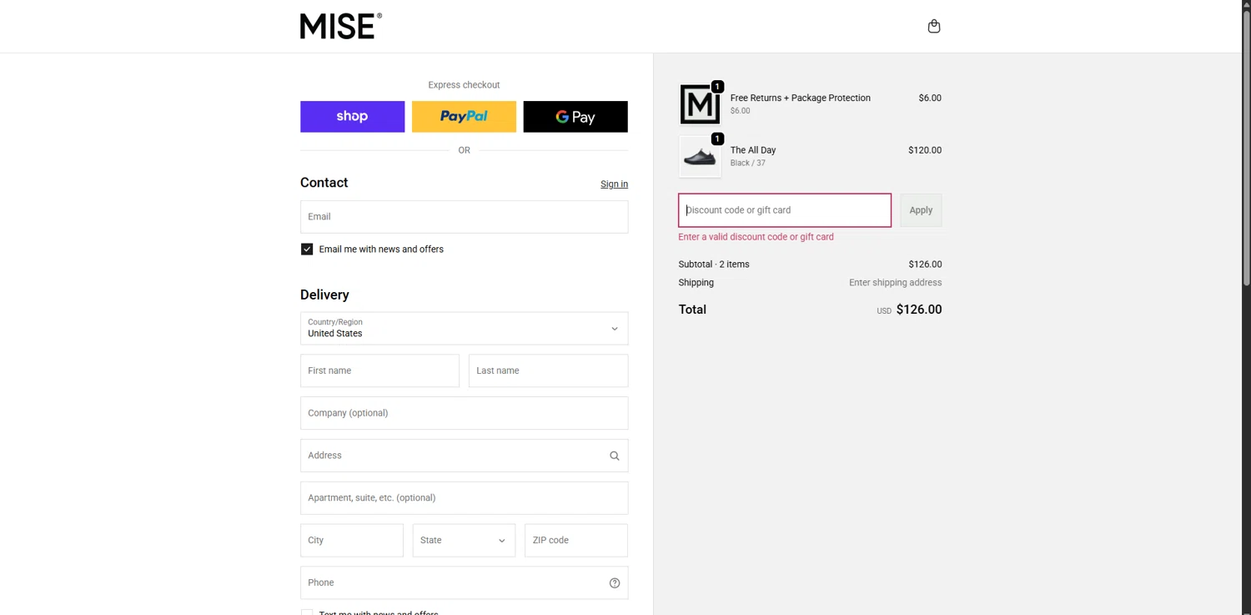
Task: Focus the Email input field
Action: (x=464, y=217)
